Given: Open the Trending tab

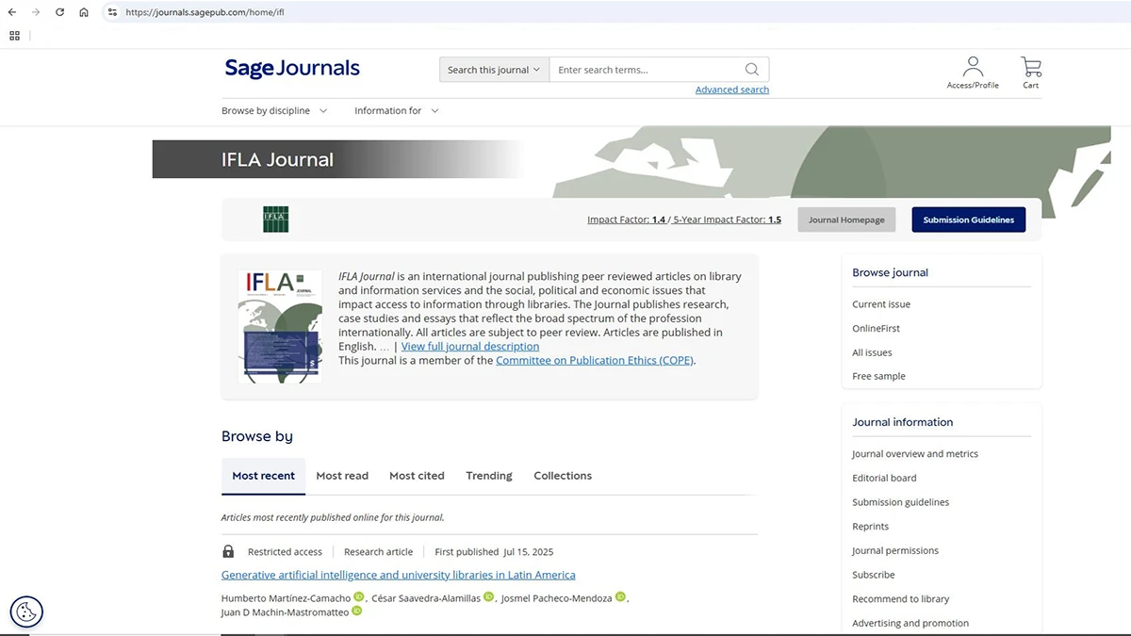Looking at the screenshot, I should [x=488, y=476].
